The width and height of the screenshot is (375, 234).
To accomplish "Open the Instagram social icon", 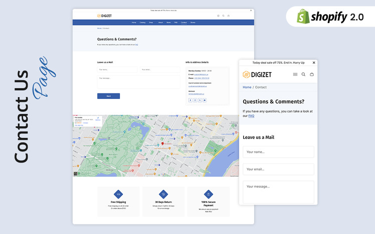I will pyautogui.click(x=195, y=100).
